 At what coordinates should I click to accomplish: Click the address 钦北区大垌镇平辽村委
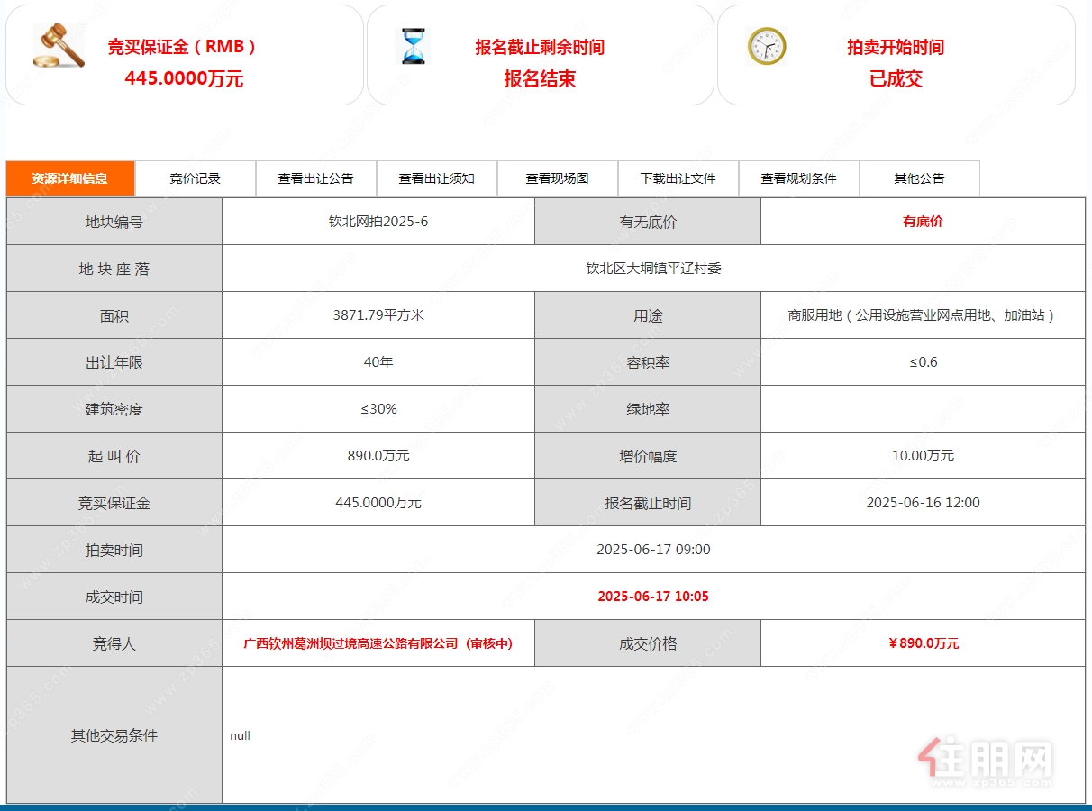(653, 269)
